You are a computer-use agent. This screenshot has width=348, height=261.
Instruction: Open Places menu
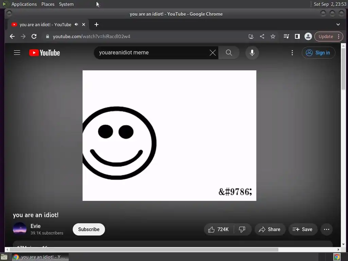pyautogui.click(x=48, y=4)
